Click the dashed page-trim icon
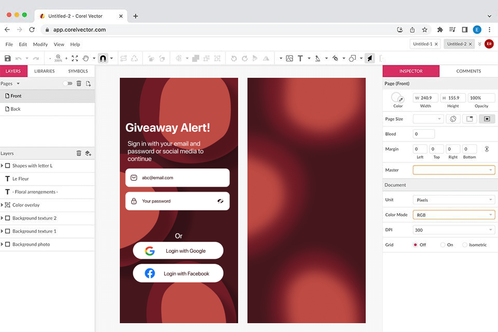 click(x=469, y=119)
